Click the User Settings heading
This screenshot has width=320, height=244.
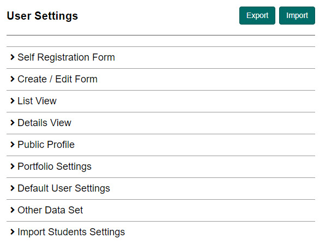point(43,16)
